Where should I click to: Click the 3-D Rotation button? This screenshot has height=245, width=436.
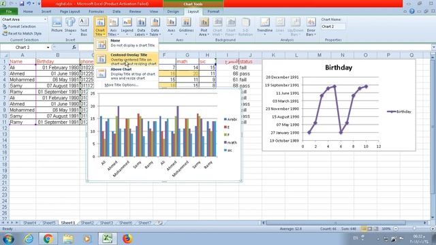coord(245,27)
